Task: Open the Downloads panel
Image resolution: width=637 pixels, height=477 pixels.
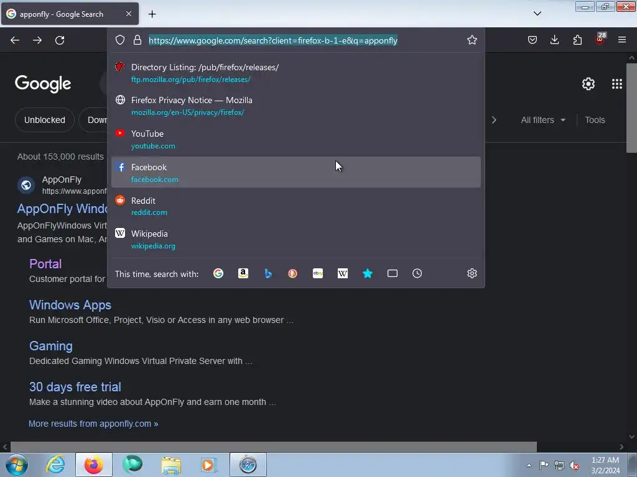Action: click(554, 40)
